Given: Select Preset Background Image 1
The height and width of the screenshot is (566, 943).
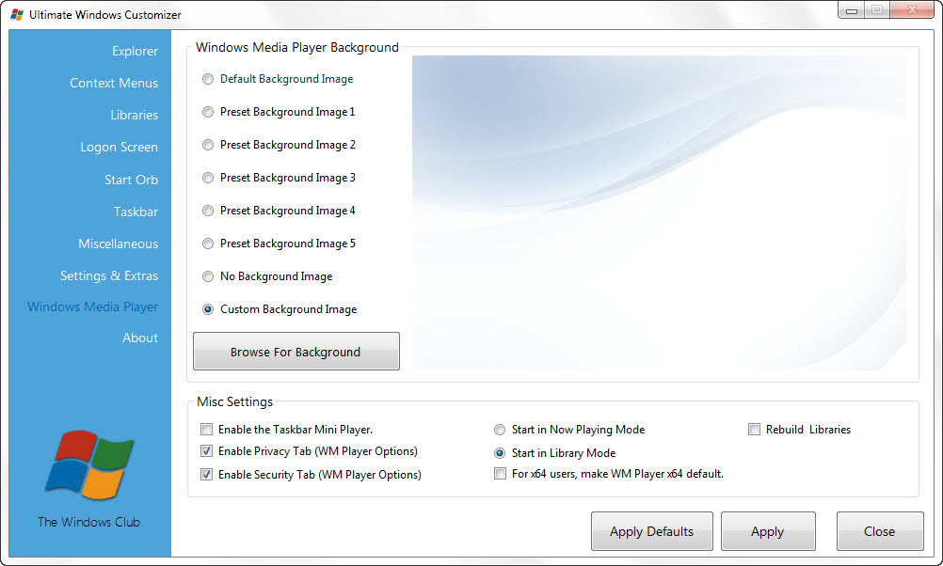Looking at the screenshot, I should click(207, 112).
